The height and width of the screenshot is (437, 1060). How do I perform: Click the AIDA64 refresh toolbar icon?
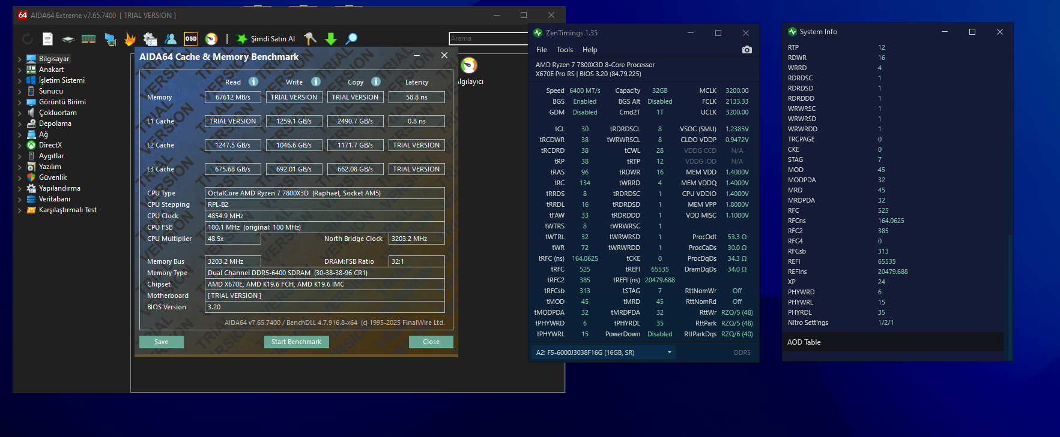28,39
